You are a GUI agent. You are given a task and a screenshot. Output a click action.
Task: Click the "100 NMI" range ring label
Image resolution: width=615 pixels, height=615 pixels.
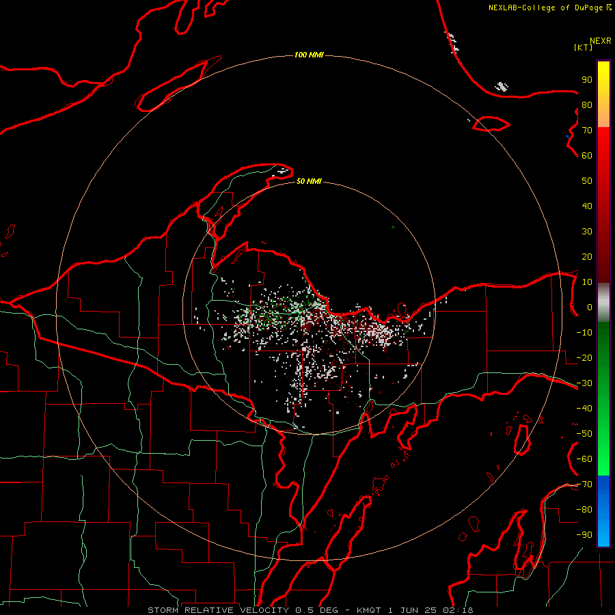coord(309,55)
